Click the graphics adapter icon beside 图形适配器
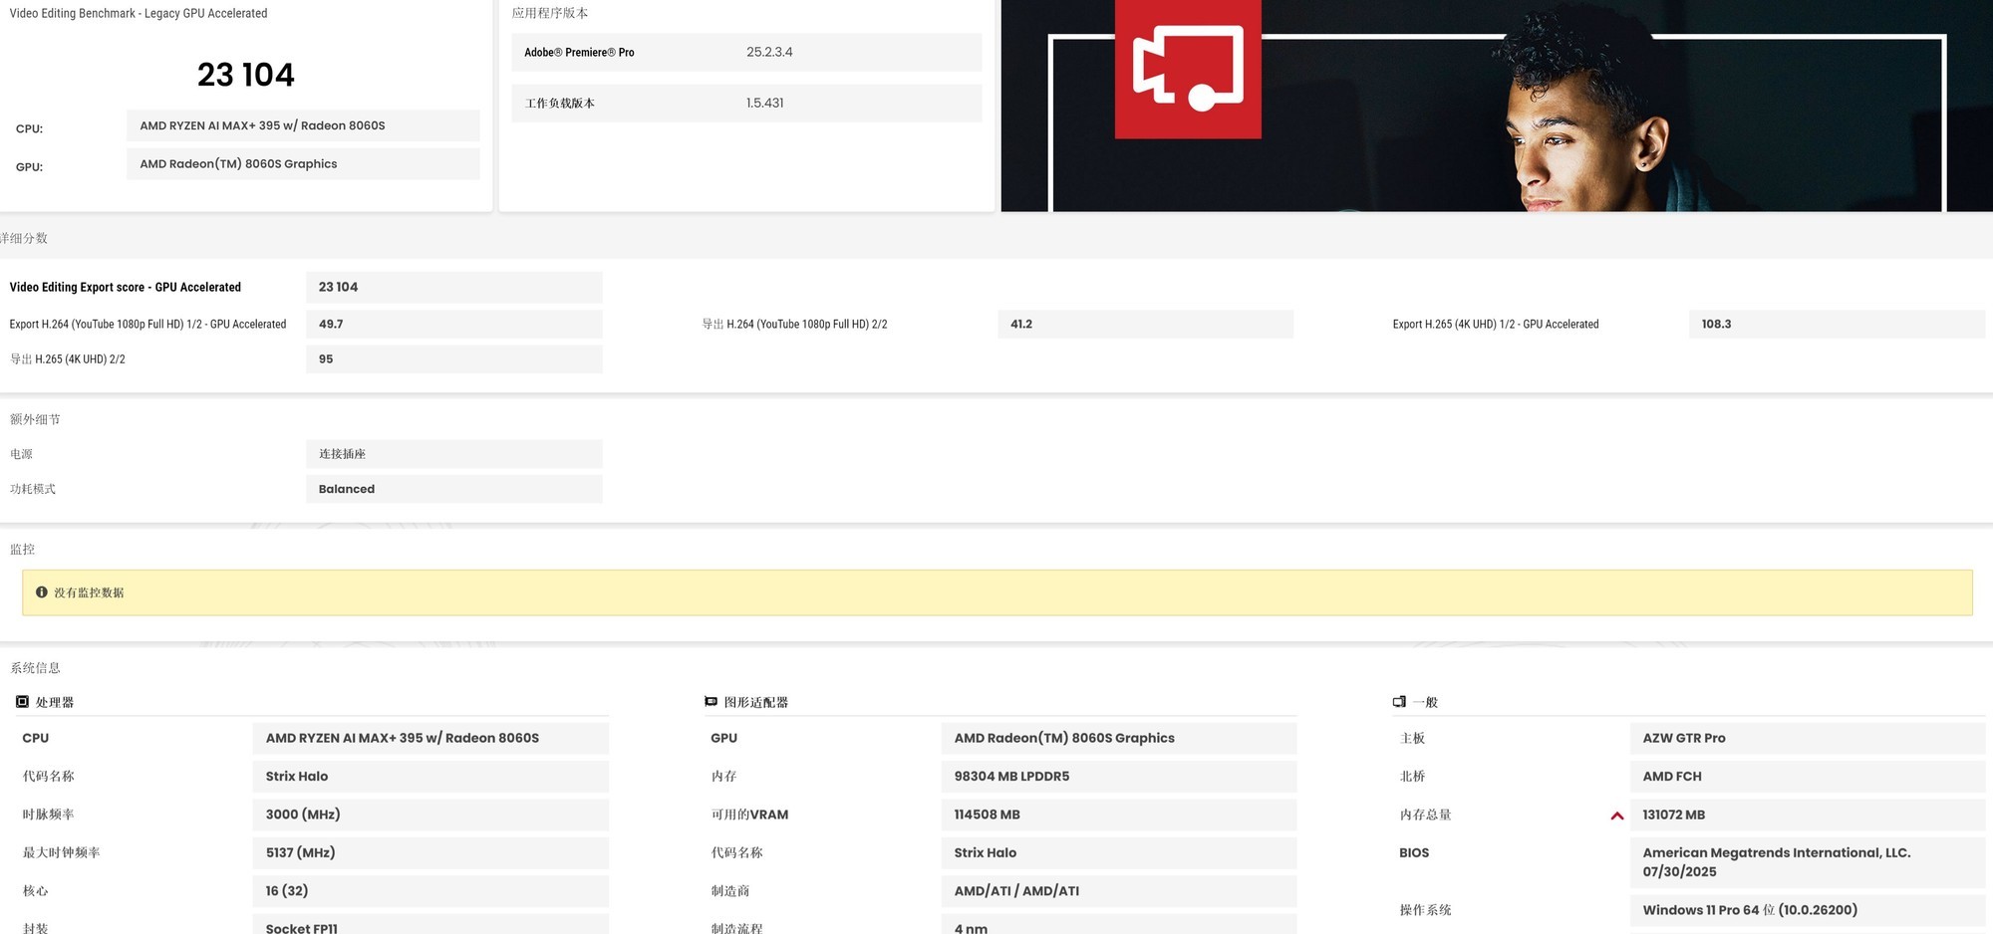 point(711,702)
